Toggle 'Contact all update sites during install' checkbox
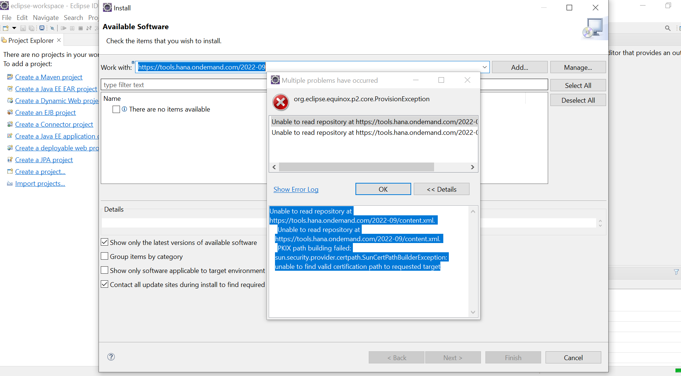Image resolution: width=681 pixels, height=376 pixels. (x=105, y=284)
